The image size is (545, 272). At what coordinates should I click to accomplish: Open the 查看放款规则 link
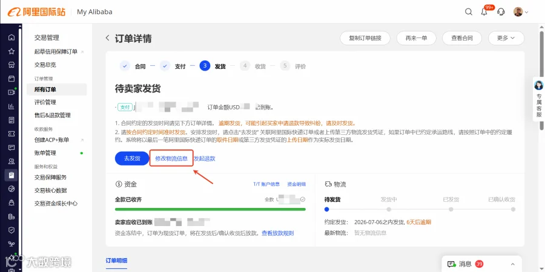point(278,233)
